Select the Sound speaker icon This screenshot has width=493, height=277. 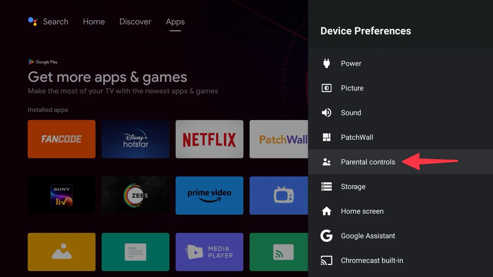tap(326, 112)
